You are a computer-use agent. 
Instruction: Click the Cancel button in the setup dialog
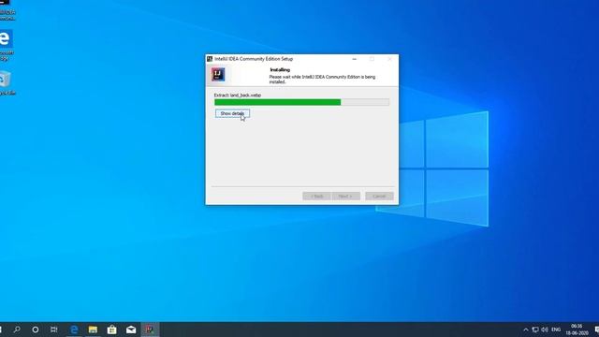[379, 196]
